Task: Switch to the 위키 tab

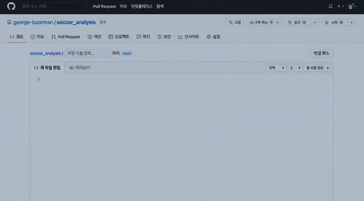Action: coord(143,37)
